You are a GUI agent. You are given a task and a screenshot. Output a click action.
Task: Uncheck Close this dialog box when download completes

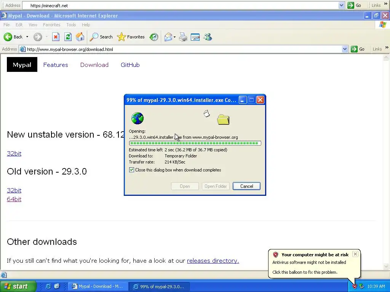pyautogui.click(x=131, y=170)
